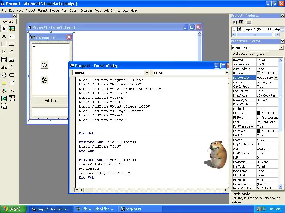Screen dimensions: 285x213
Task: Open the Debug menu
Action: (54, 11)
